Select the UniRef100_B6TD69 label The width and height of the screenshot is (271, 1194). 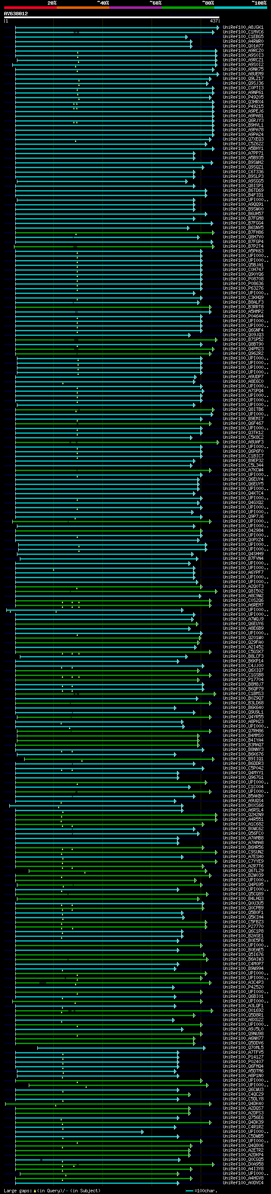coord(243,191)
